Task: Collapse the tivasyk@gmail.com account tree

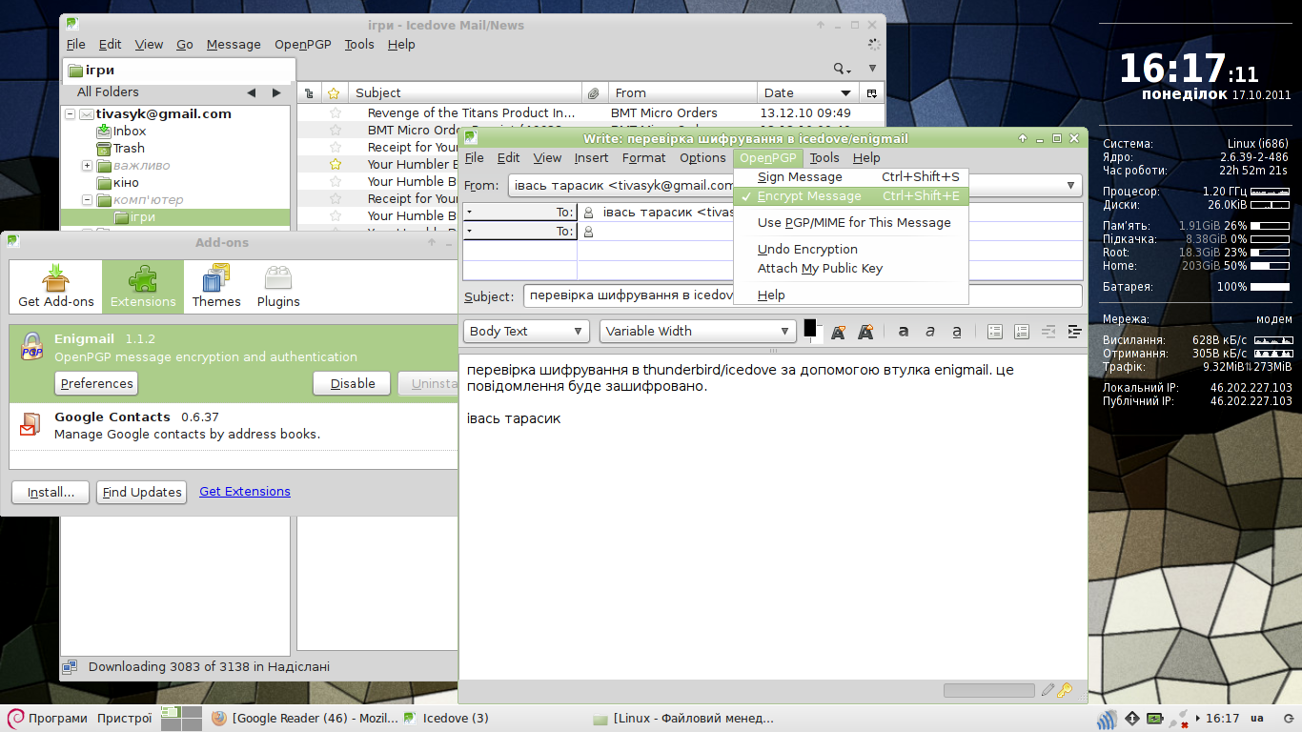Action: pyautogui.click(x=71, y=114)
